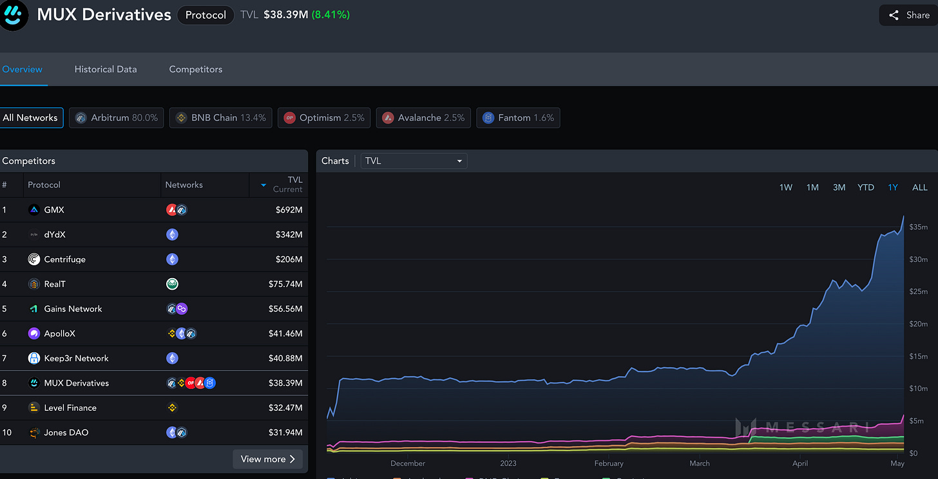Image resolution: width=938 pixels, height=479 pixels.
Task: Click the Optimism icon in network filter
Action: coord(289,118)
